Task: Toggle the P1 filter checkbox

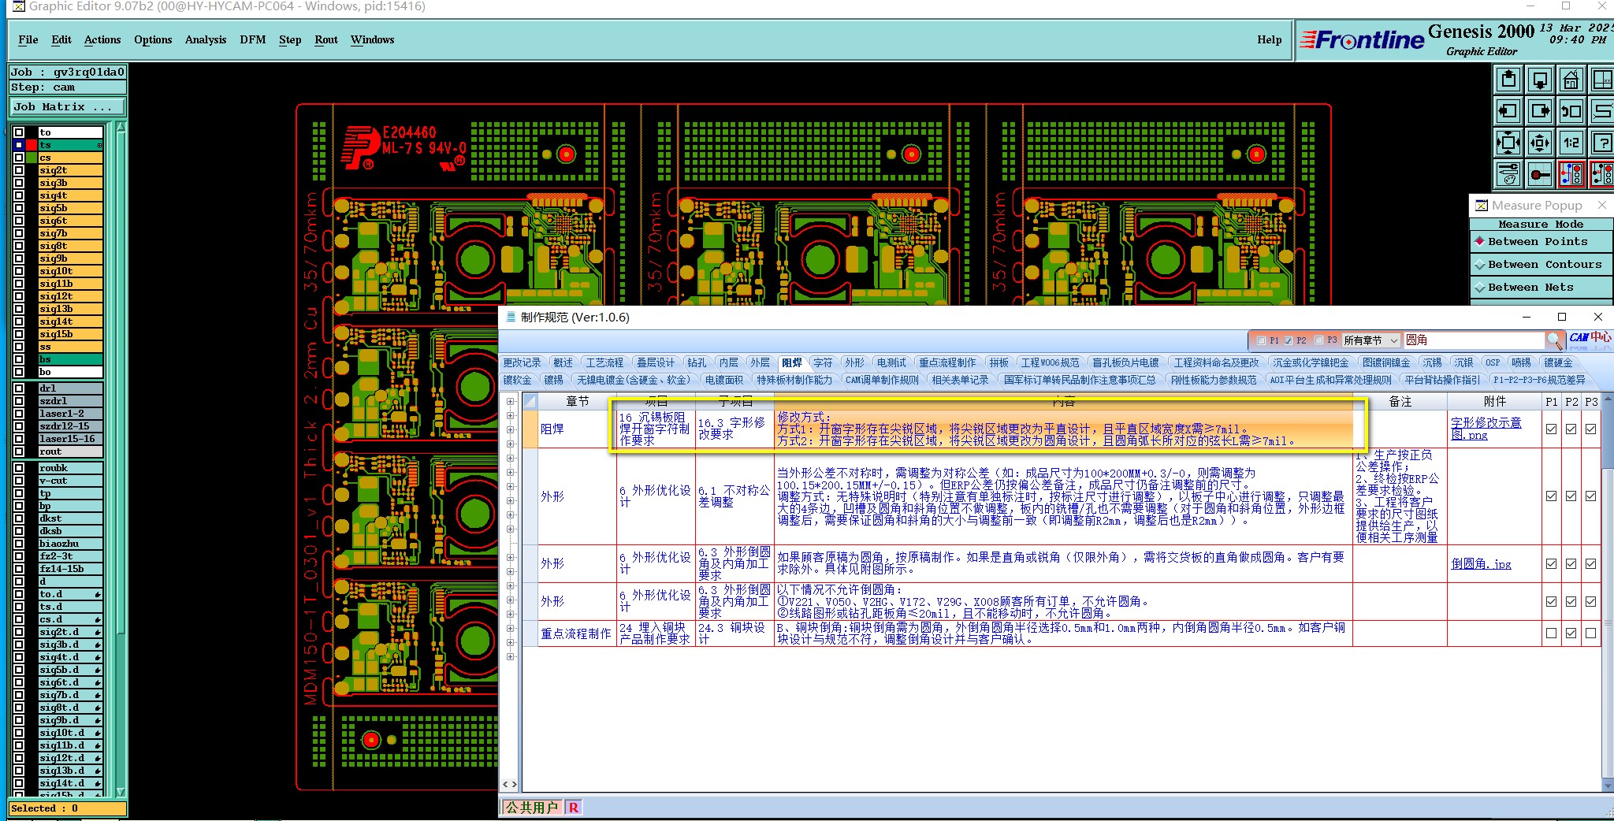Action: coord(1261,340)
